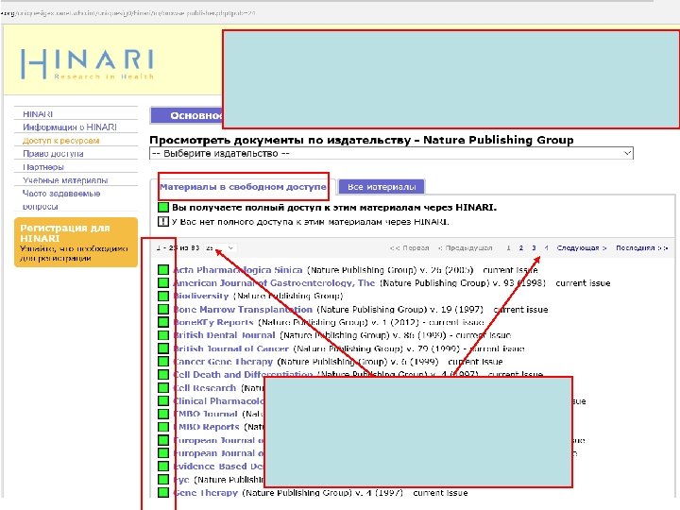
Task: Click the browser address bar URL
Action: [x=128, y=13]
